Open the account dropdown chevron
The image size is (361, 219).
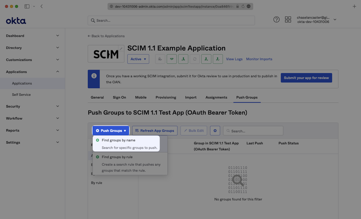(x=335, y=20)
